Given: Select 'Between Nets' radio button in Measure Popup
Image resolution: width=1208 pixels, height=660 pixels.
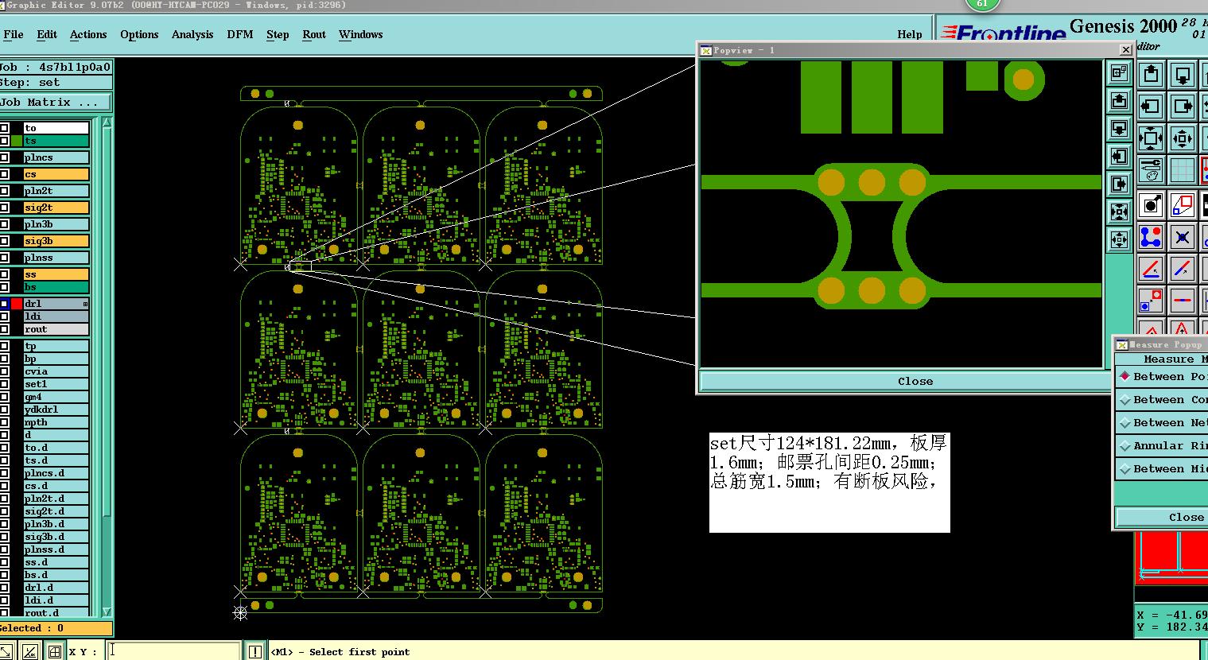Looking at the screenshot, I should click(x=1124, y=422).
